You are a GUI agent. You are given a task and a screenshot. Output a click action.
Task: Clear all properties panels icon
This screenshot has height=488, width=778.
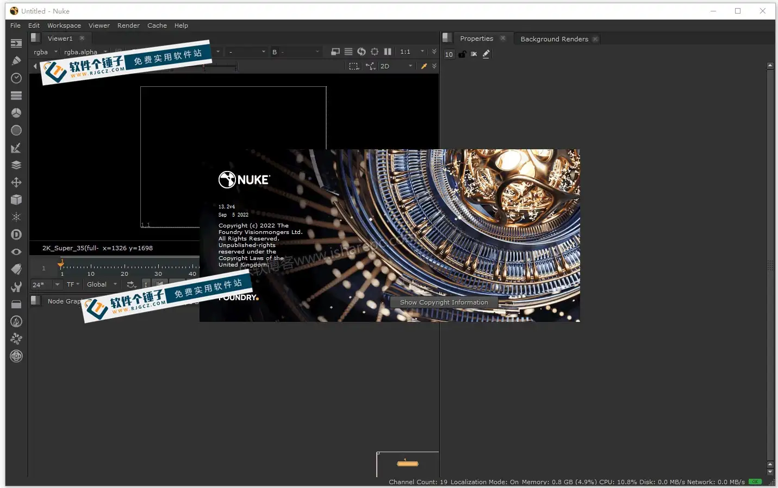tap(474, 54)
